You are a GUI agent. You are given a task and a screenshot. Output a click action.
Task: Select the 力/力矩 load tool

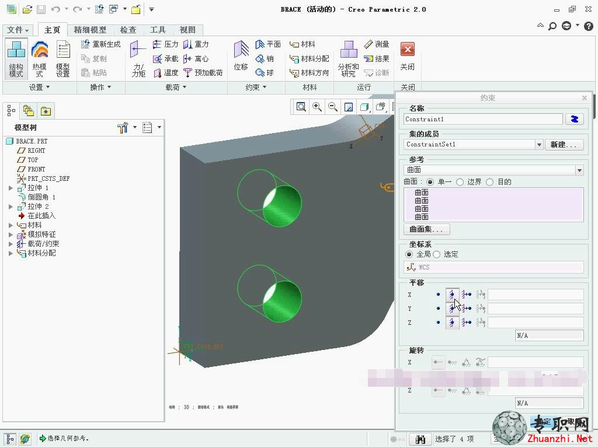pos(138,59)
